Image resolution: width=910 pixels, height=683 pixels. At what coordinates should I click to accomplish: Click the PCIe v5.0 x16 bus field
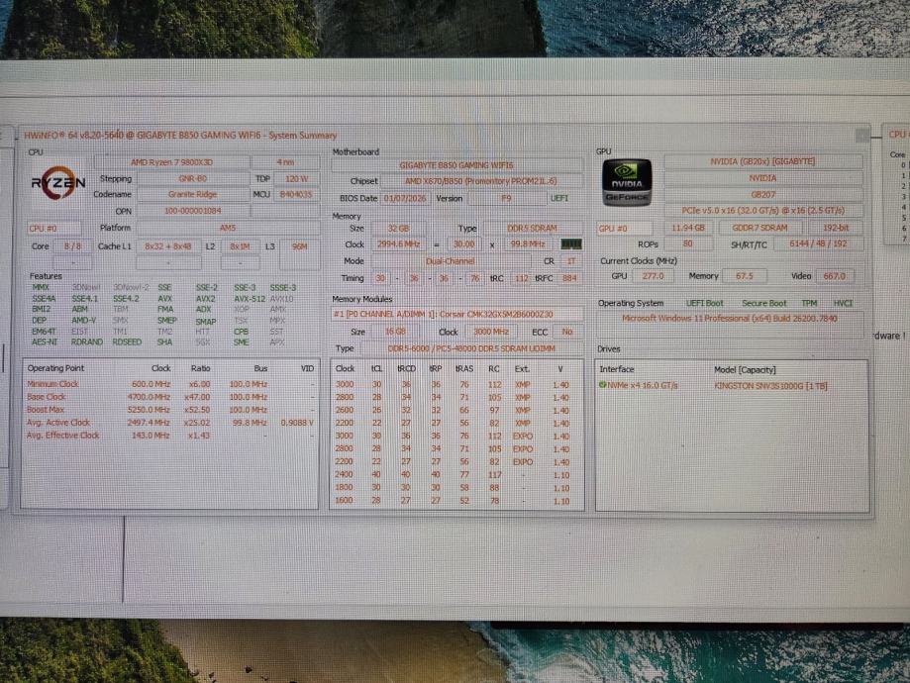coord(763,210)
